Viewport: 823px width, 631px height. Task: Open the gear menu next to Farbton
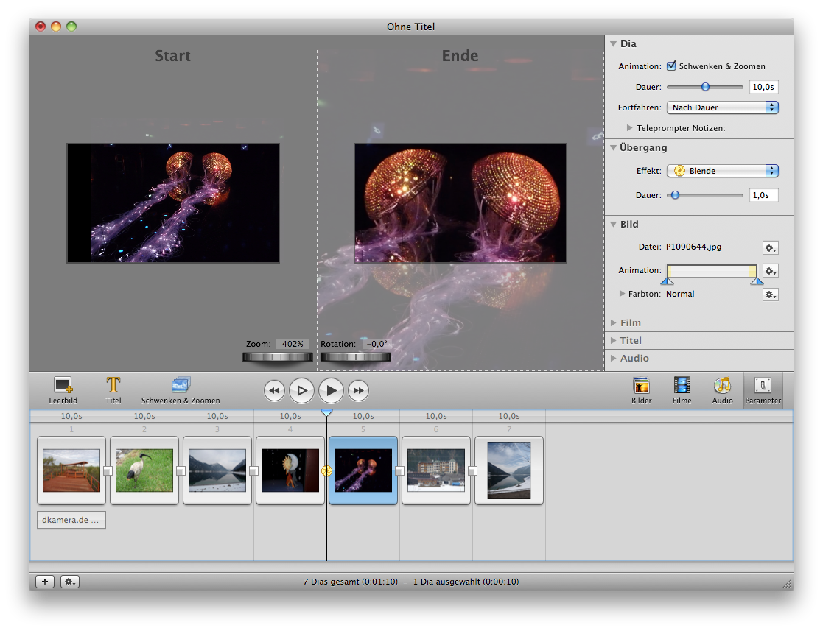(x=770, y=295)
